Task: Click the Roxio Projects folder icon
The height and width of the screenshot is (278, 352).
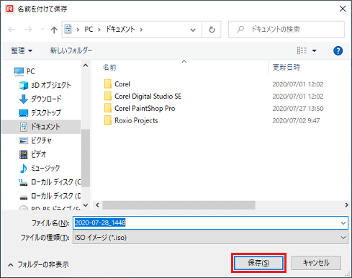Action: pyautogui.click(x=108, y=120)
